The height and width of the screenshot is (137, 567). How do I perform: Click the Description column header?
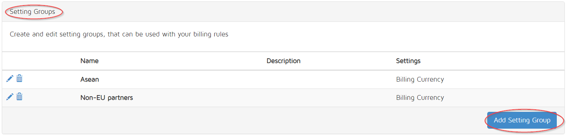[283, 61]
